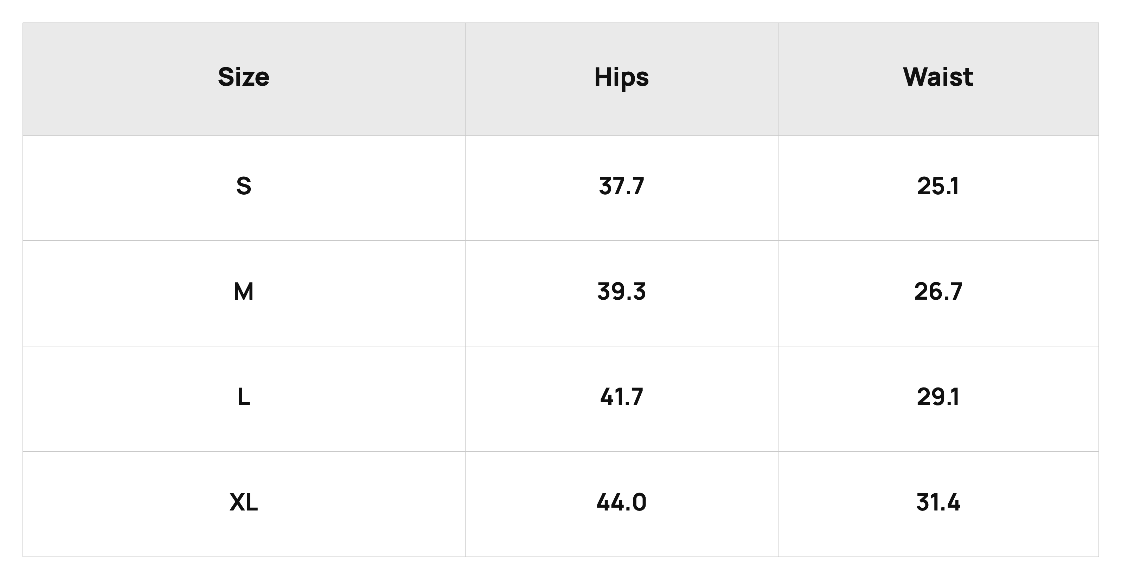Click the digit 4 after the decimal in 31.4
Viewport: 1121px width, 579px height.
(x=952, y=502)
